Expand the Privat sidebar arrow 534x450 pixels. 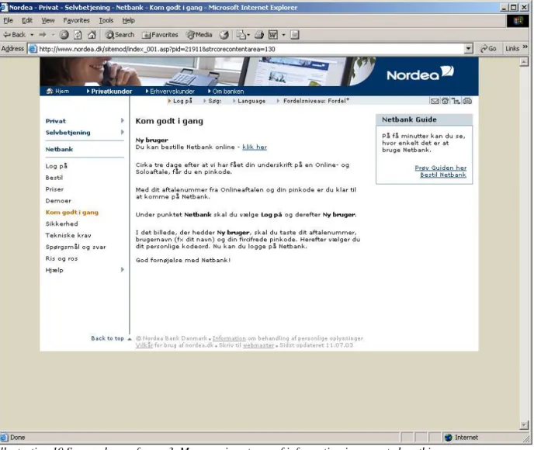pos(123,120)
